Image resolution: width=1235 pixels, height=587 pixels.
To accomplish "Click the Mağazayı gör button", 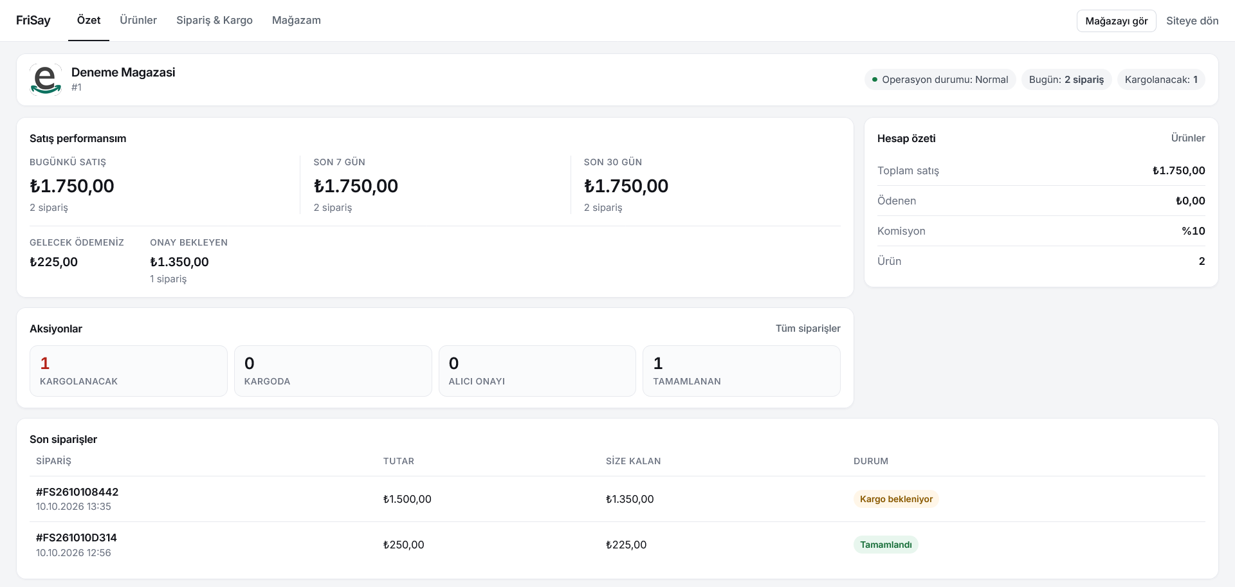I will [1117, 21].
